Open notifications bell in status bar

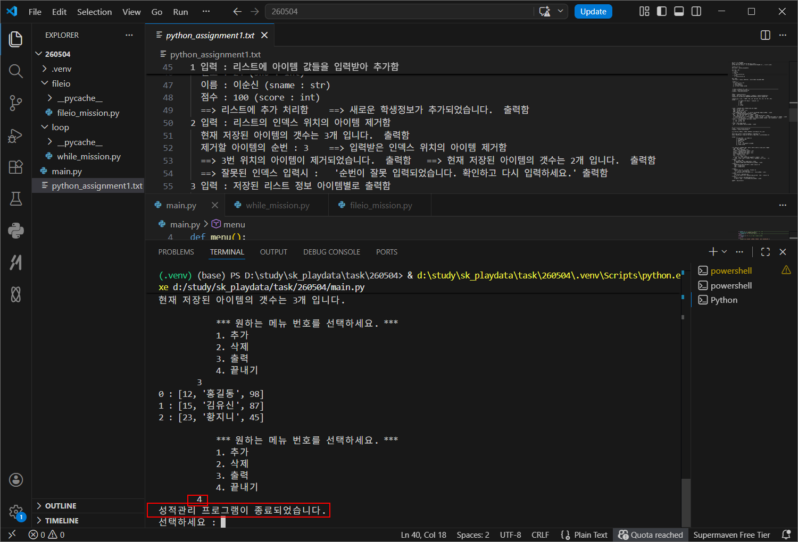[x=786, y=535]
